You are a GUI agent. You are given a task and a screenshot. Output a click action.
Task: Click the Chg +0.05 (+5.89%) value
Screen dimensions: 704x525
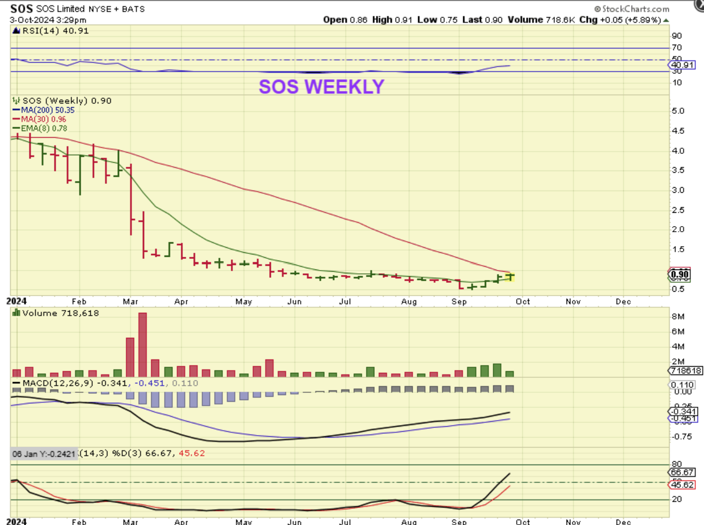[622, 19]
